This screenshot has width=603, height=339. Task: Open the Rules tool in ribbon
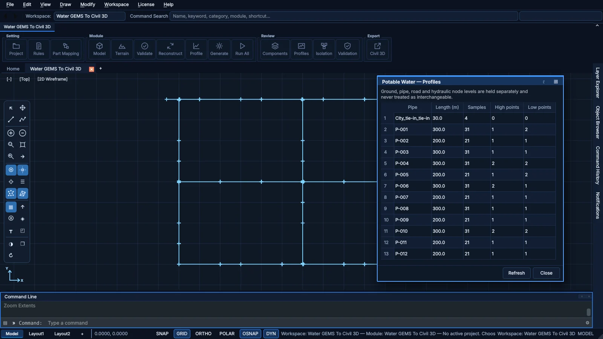39,49
